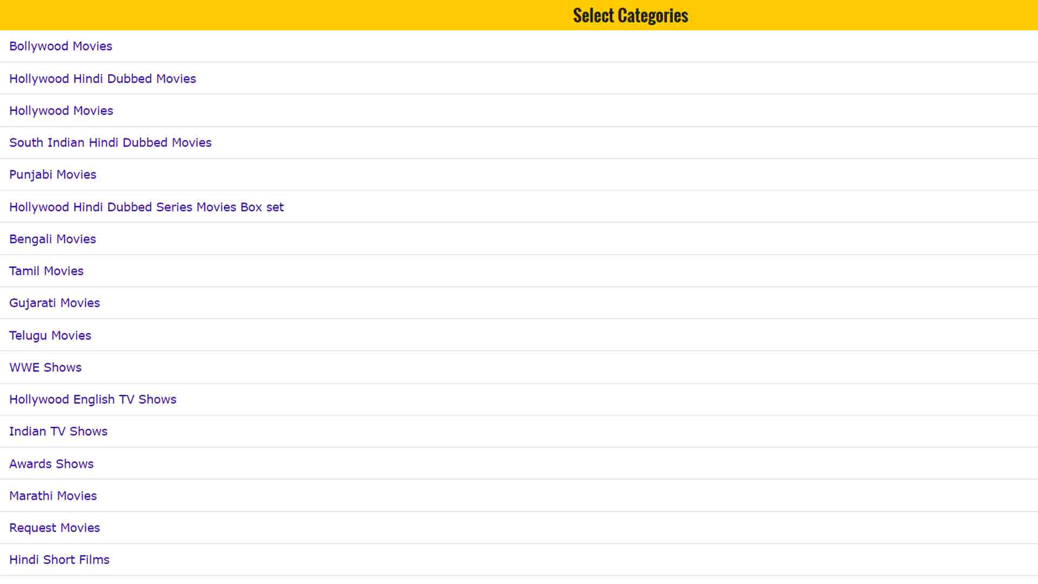Select the Tamil Movies category
Screen dimensions: 1038x584
46,271
